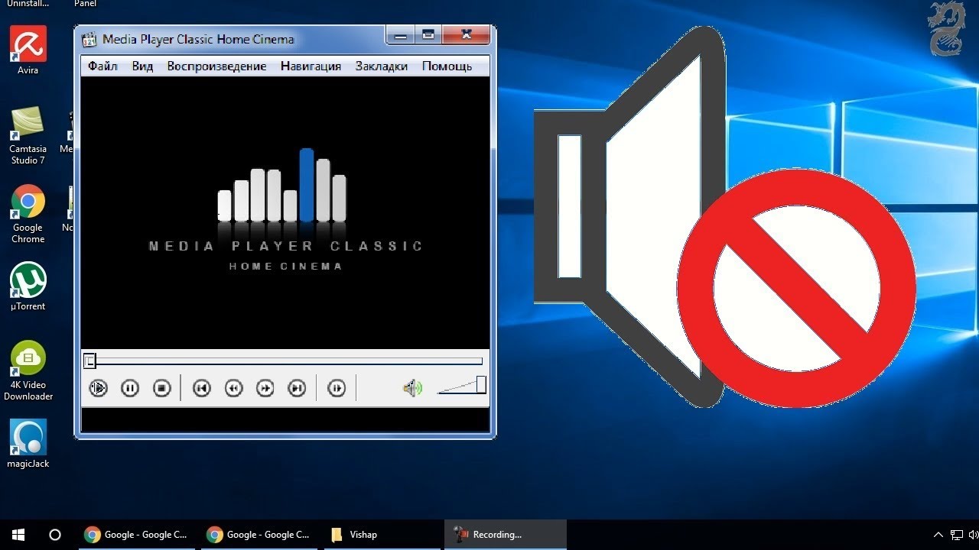Viewport: 979px width, 550px height.
Task: Click the Cortana circle on the taskbar
Action: point(55,535)
